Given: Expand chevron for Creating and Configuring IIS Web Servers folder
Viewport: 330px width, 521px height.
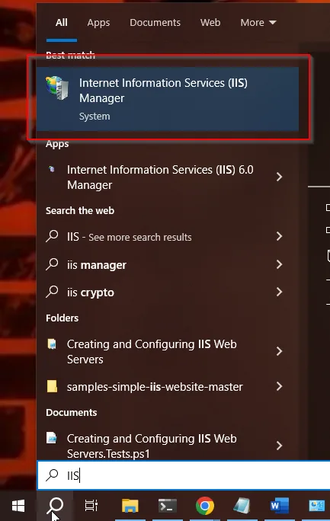Looking at the screenshot, I should (279, 351).
